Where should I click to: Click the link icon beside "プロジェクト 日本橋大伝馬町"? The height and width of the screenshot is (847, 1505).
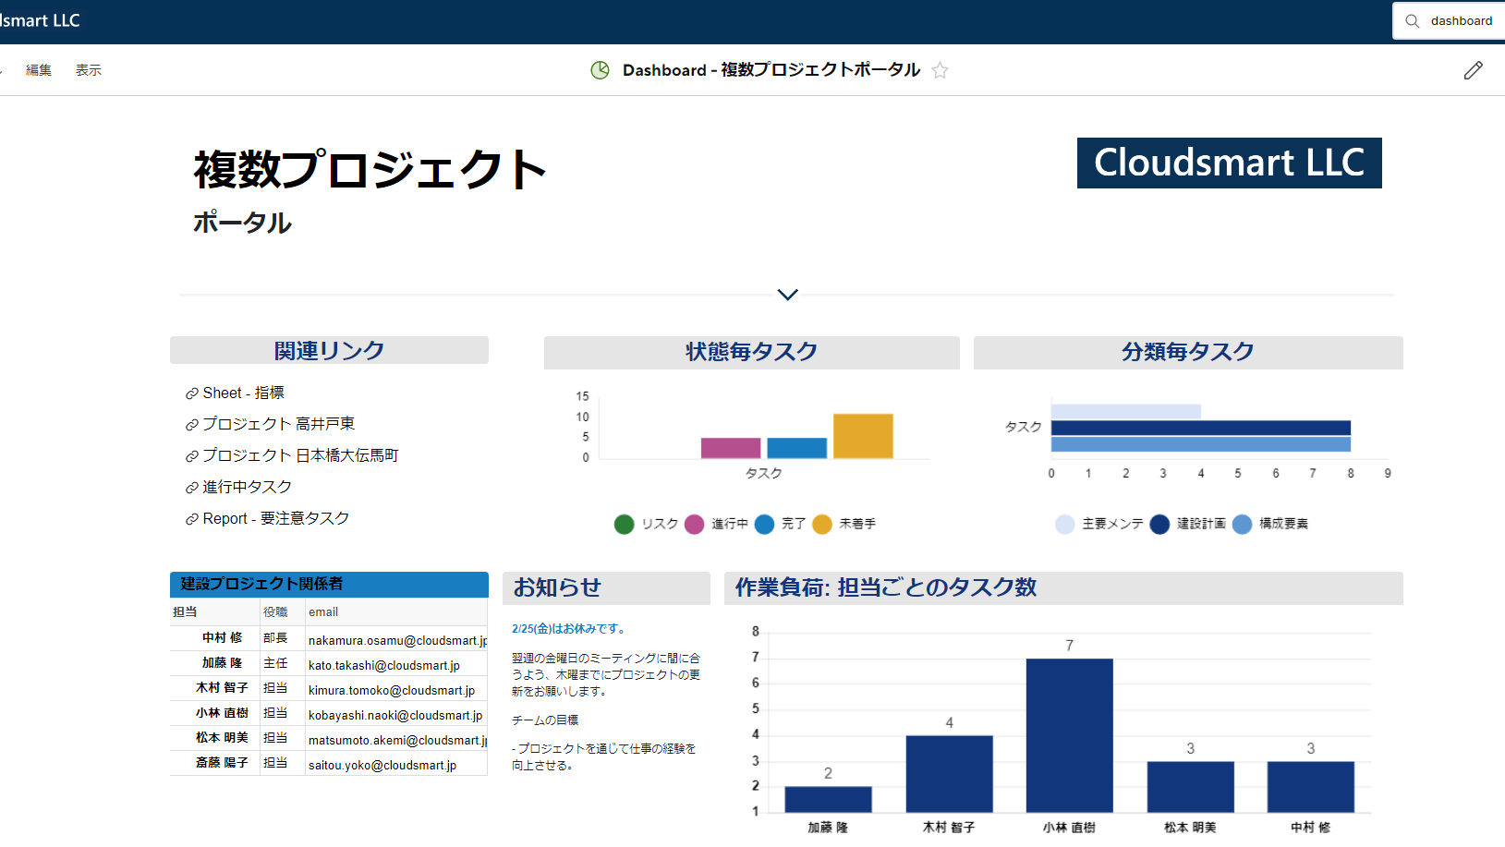190,455
